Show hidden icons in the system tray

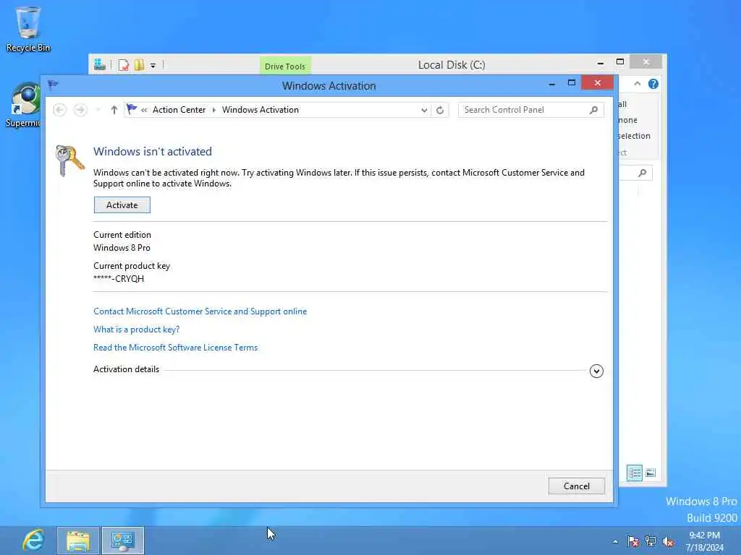[615, 541]
